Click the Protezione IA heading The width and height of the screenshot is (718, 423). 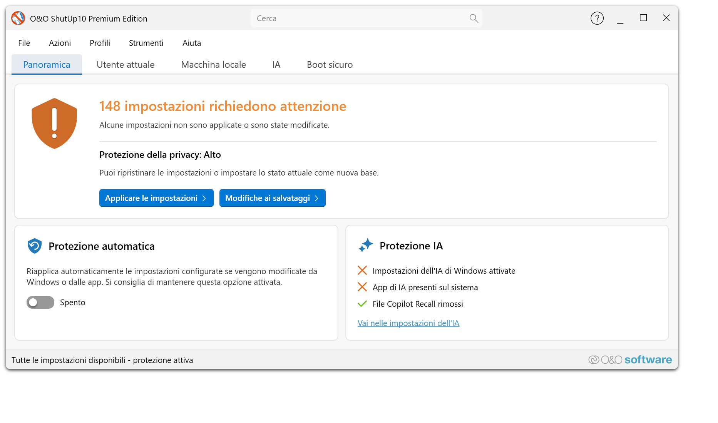(x=411, y=246)
